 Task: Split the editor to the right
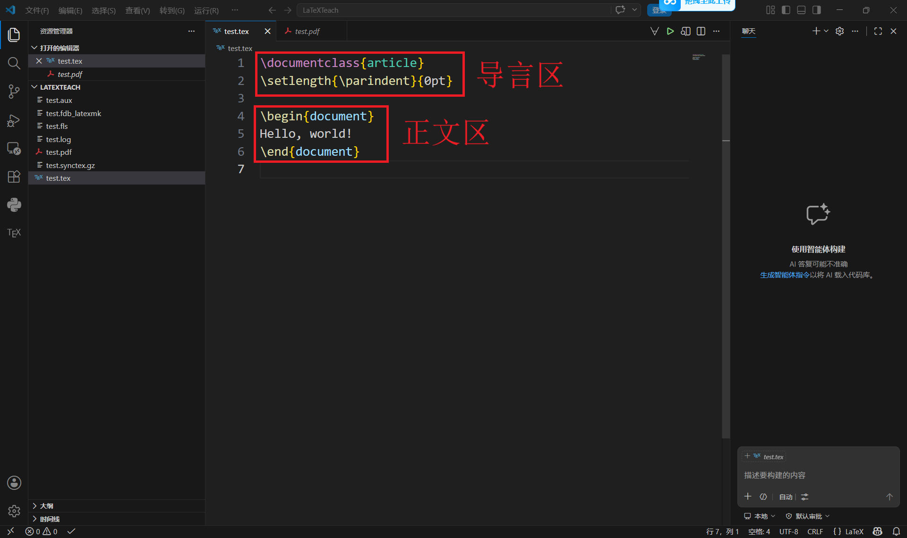tap(701, 31)
